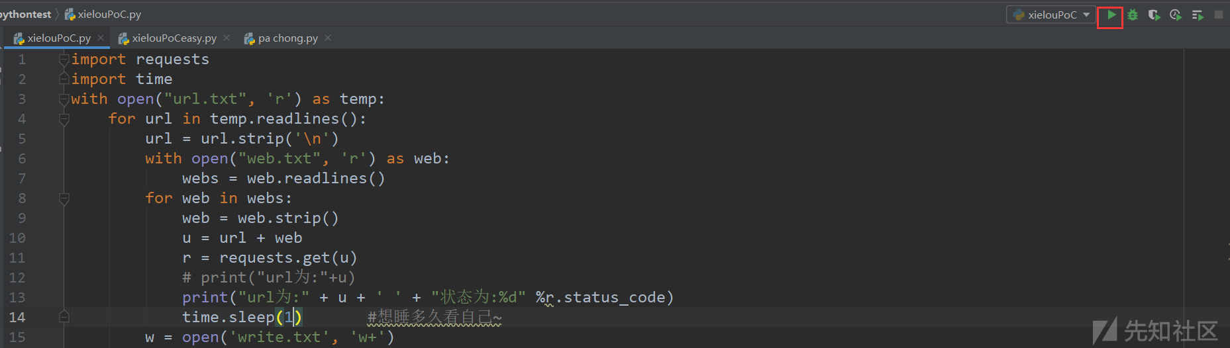1230x348 pixels.
Task: Click the concurrency run icon with lines
Action: 1198,15
